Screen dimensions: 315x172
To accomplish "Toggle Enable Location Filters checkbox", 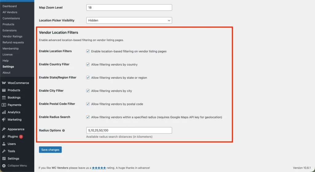I will [x=88, y=51].
